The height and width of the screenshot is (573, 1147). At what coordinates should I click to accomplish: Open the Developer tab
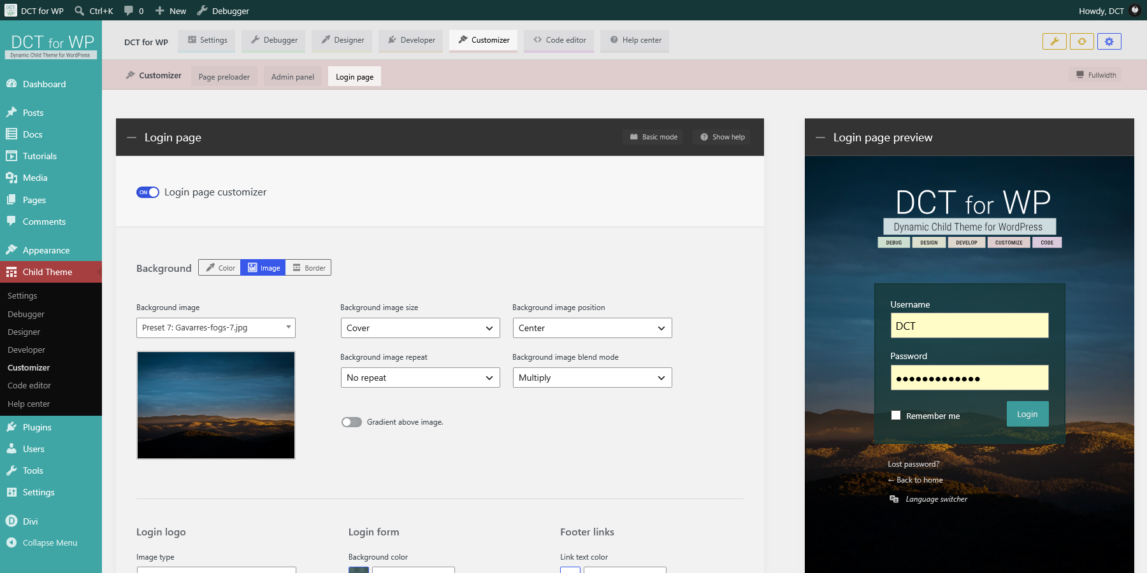click(411, 40)
